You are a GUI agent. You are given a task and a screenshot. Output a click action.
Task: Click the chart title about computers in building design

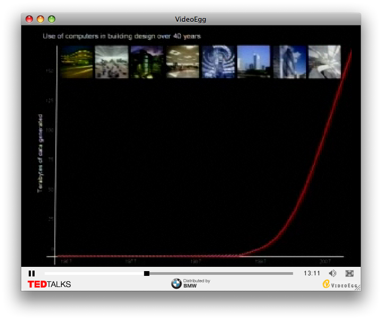tap(122, 36)
